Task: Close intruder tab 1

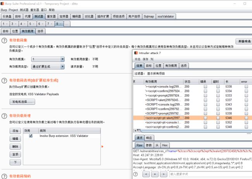Action: [7, 24]
